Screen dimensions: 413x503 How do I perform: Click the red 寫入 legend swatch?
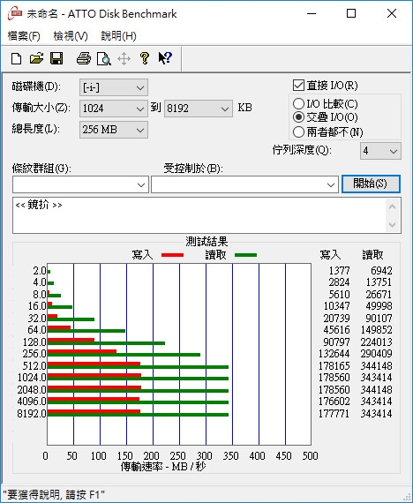tap(173, 255)
